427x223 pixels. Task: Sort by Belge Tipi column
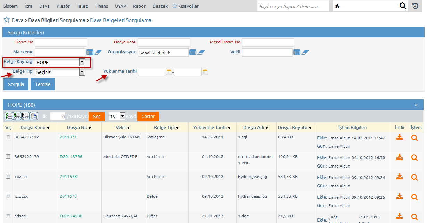pyautogui.click(x=166, y=128)
